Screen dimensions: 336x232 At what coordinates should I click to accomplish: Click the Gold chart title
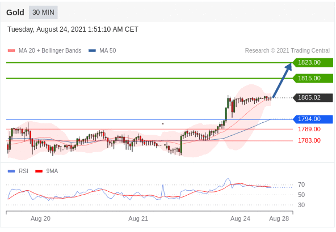tap(15, 12)
